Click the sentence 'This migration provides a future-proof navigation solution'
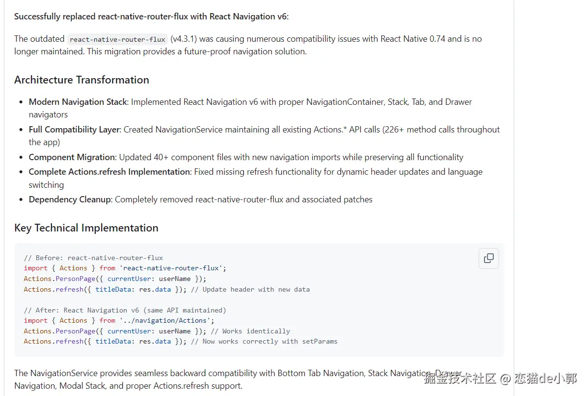Image resolution: width=588 pixels, height=396 pixels. 197,51
